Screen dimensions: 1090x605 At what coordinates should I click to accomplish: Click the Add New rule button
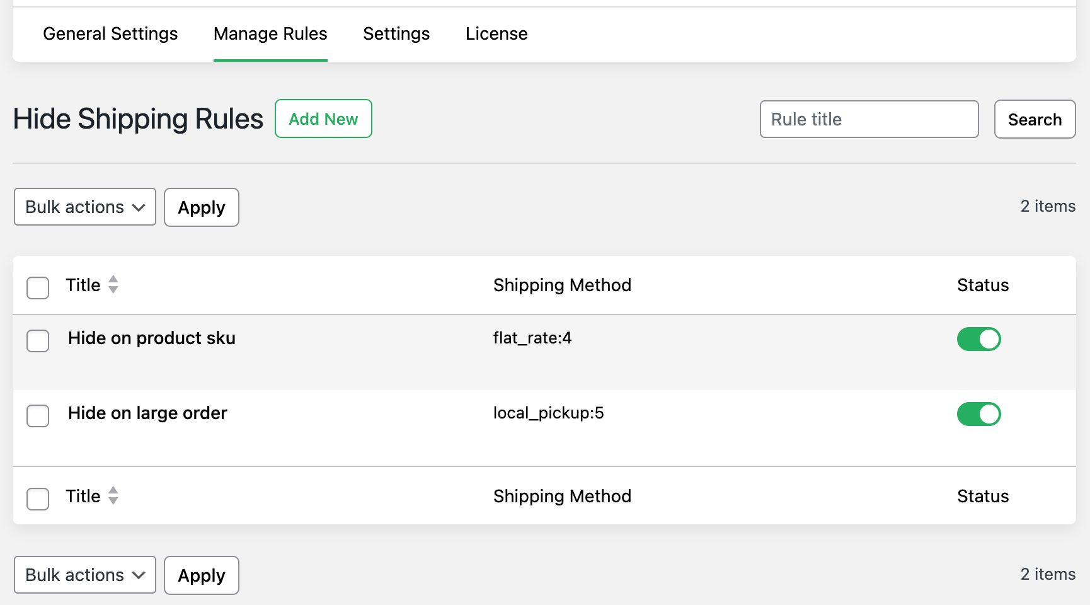[323, 118]
